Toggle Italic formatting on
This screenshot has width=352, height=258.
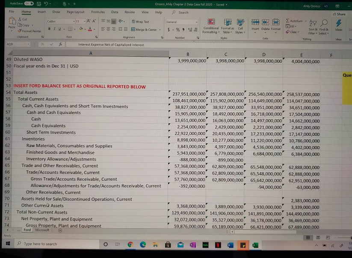(53, 28)
